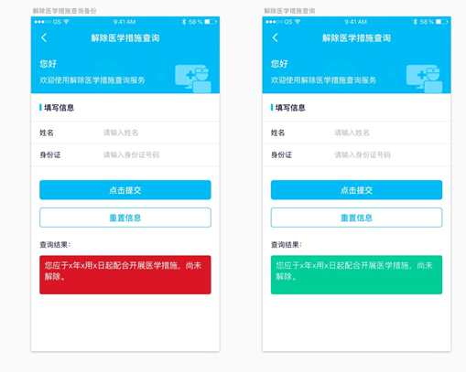
Task: Focus the 身份证 number field in left mockup
Action: [x=125, y=154]
